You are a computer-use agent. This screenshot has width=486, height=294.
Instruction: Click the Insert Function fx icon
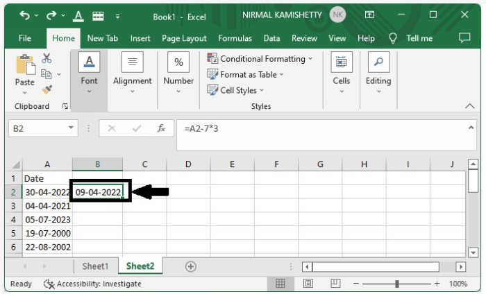pos(161,128)
